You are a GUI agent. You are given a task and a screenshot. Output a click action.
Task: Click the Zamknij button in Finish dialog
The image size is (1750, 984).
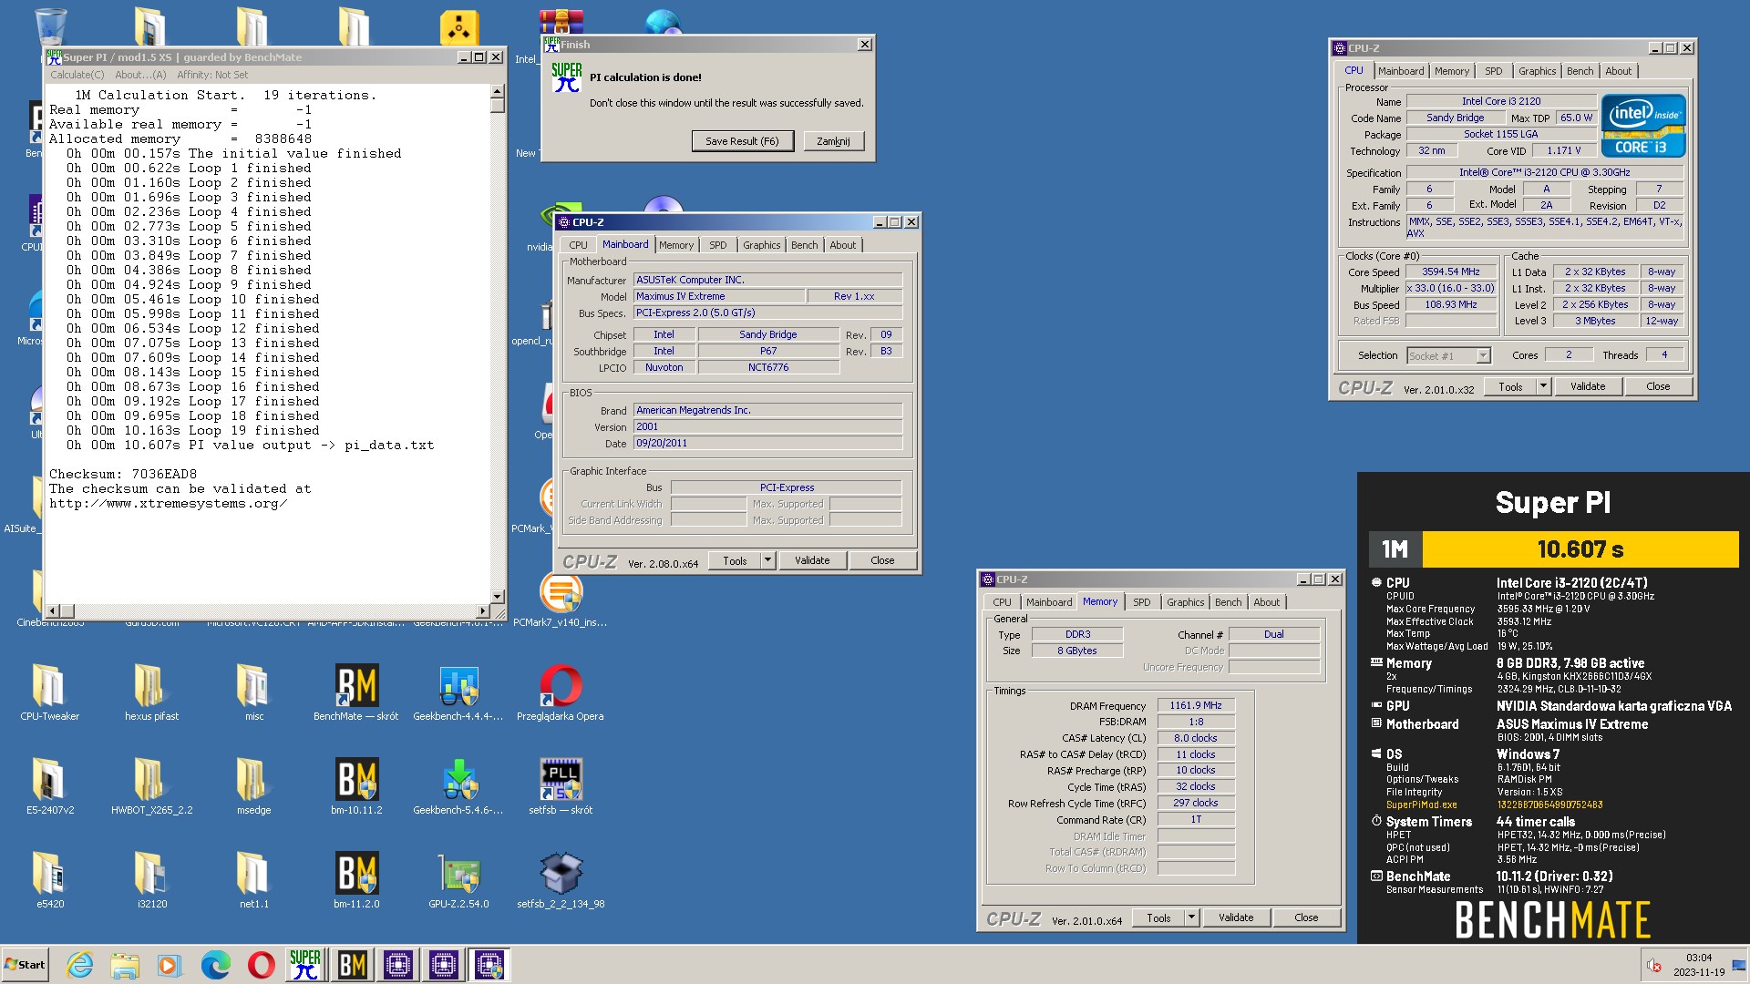(833, 141)
